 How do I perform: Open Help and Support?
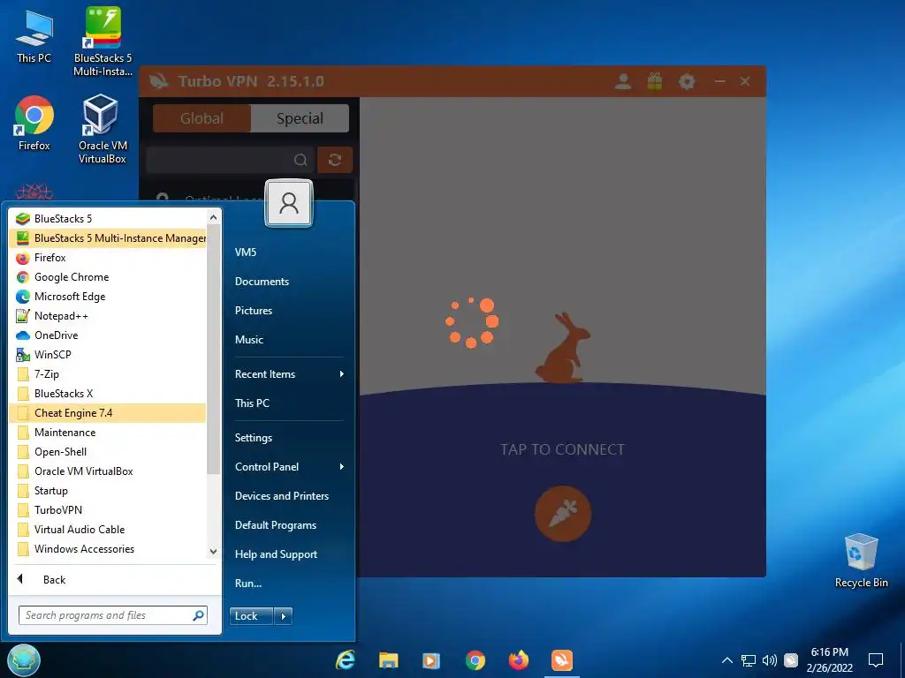289,554
